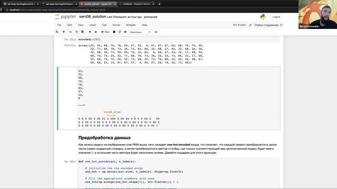Screen dimensions: 337x189
Task: Click the localhost address bar
Action: click(x=57, y=10)
